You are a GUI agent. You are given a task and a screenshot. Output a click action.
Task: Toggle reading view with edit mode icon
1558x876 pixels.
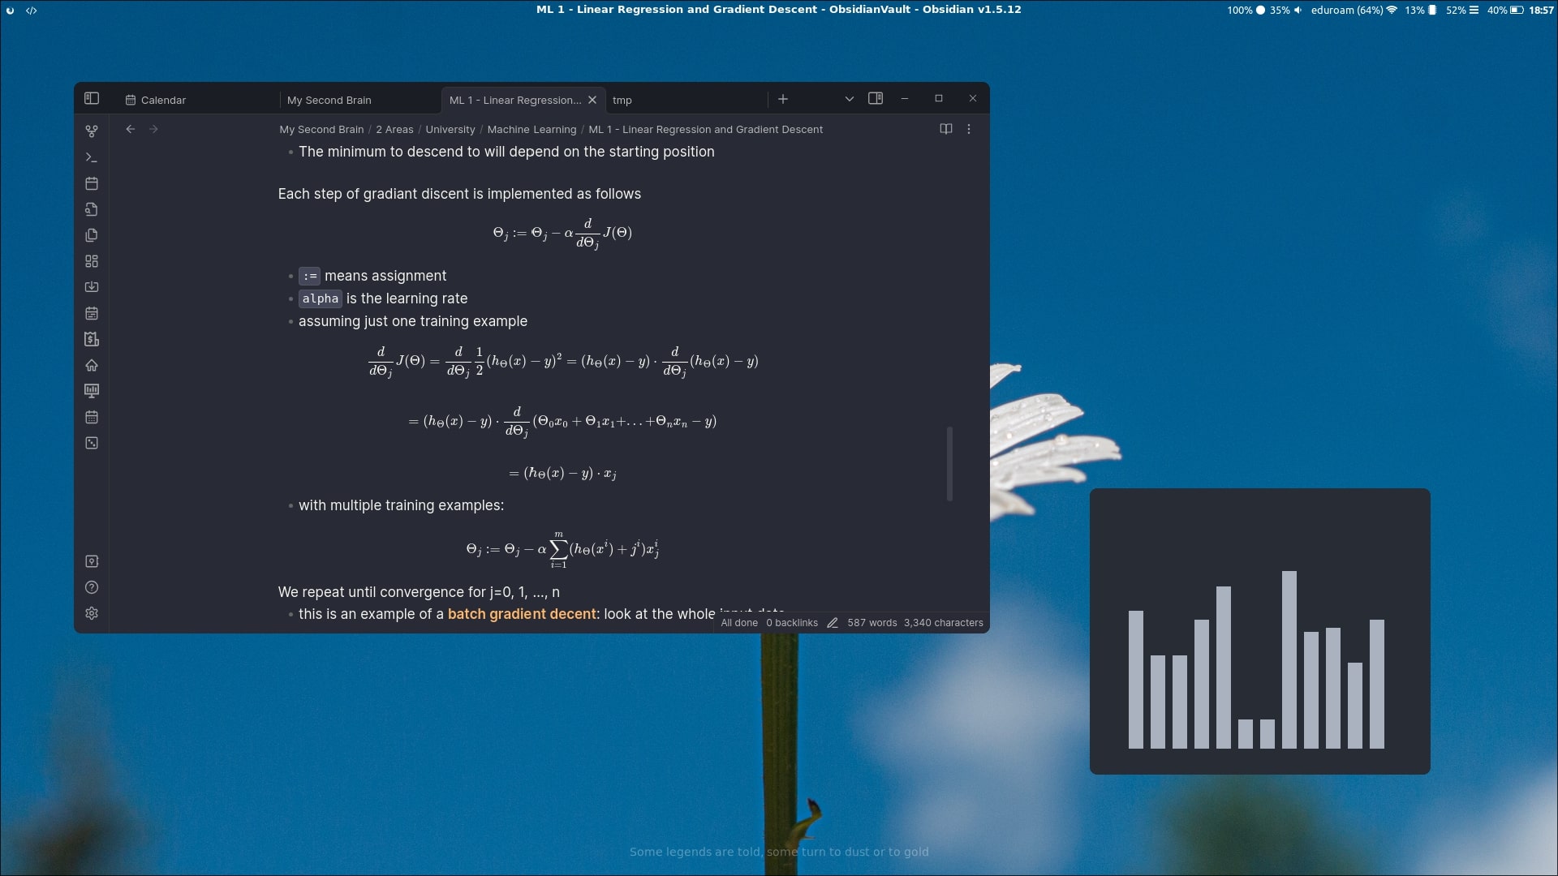945,128
